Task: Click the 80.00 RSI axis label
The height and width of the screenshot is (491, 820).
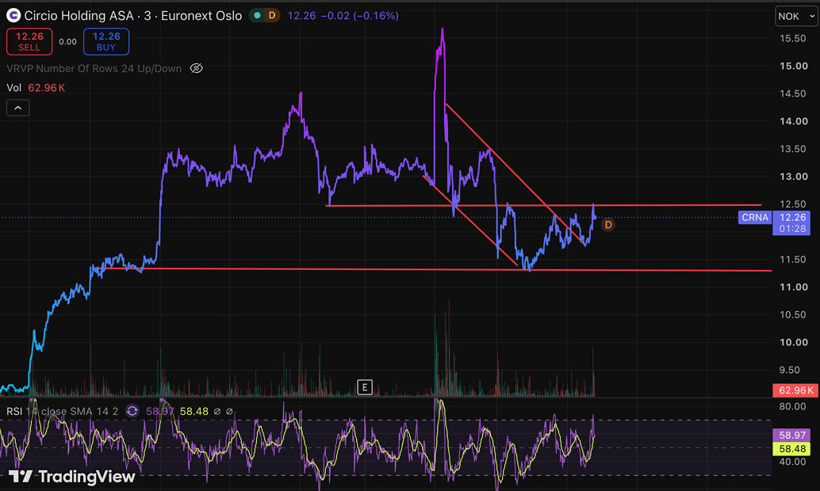Action: click(793, 406)
